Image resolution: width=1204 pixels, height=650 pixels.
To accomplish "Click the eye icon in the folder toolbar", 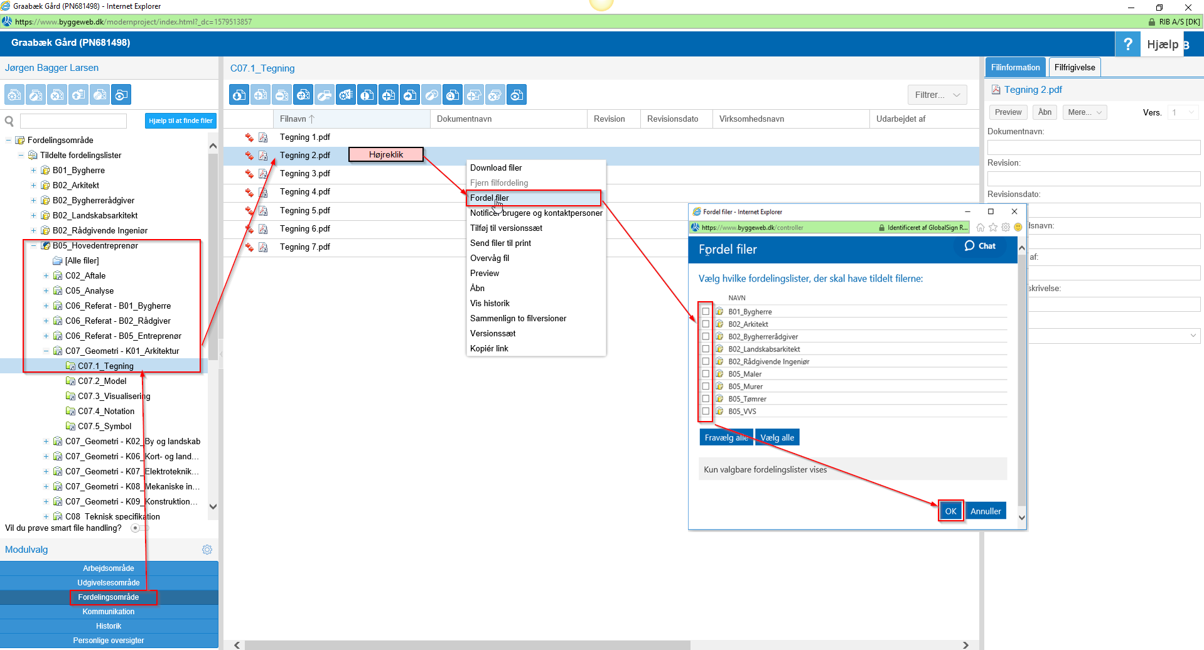I will click(x=121, y=95).
